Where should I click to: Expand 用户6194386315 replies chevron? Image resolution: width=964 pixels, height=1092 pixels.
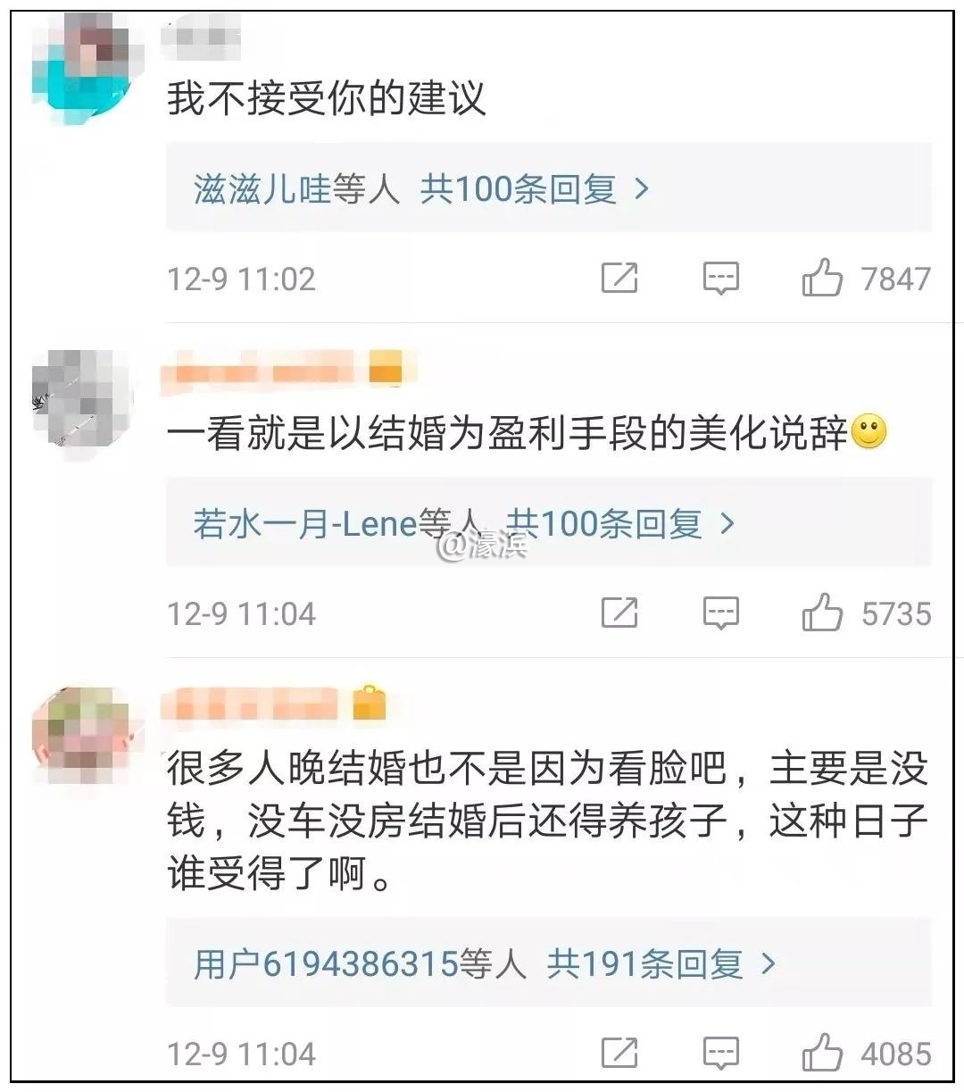tap(768, 963)
